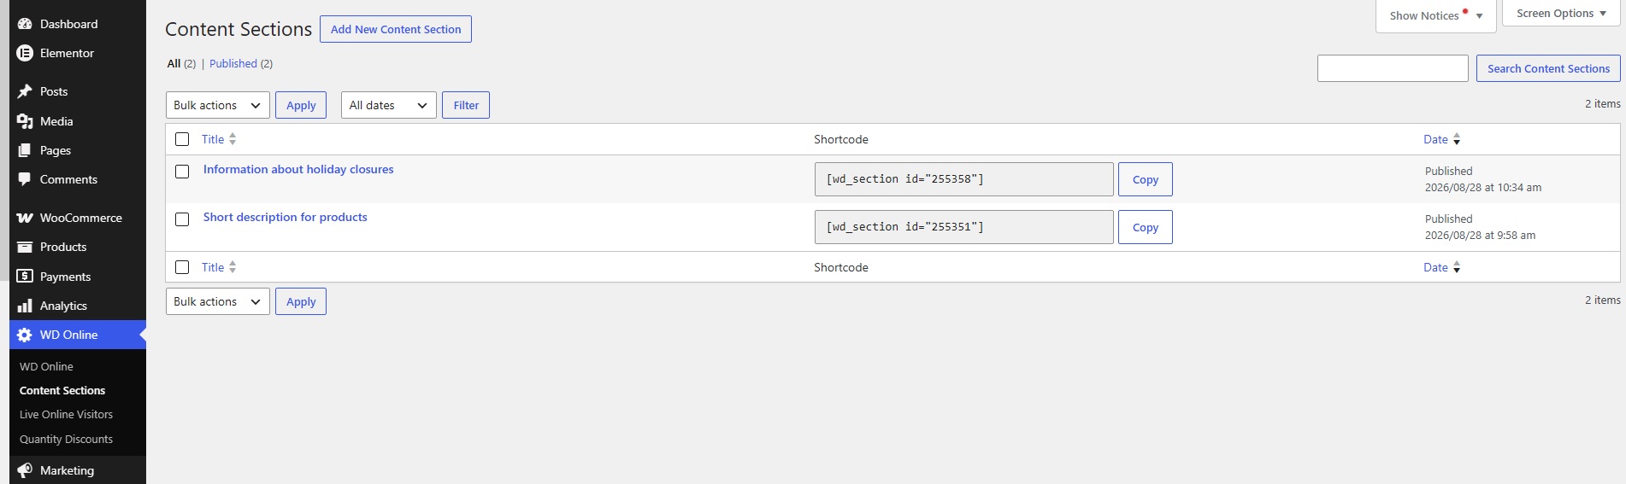Open Comments speech bubble icon
Screen dimensions: 1626x484
point(25,179)
